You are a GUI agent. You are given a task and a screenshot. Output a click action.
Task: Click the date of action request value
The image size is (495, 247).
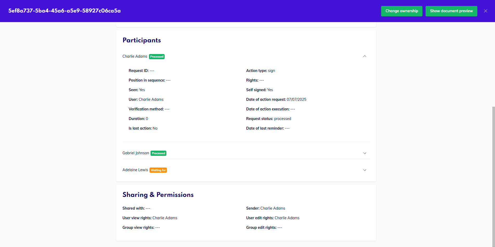(296, 99)
